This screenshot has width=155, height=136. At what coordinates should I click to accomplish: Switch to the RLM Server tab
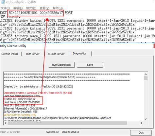tap(33, 54)
